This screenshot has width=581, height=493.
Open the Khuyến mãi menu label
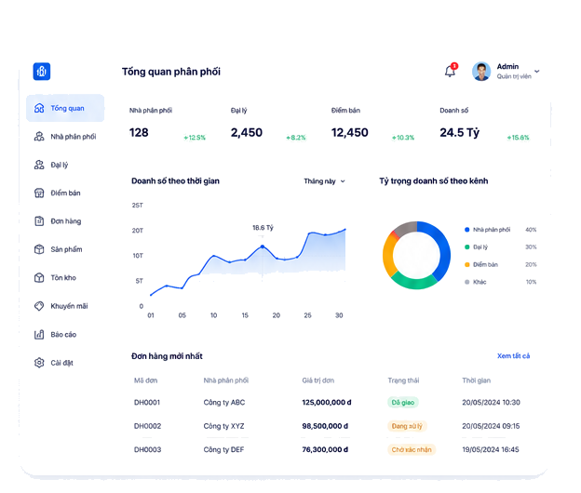point(69,306)
